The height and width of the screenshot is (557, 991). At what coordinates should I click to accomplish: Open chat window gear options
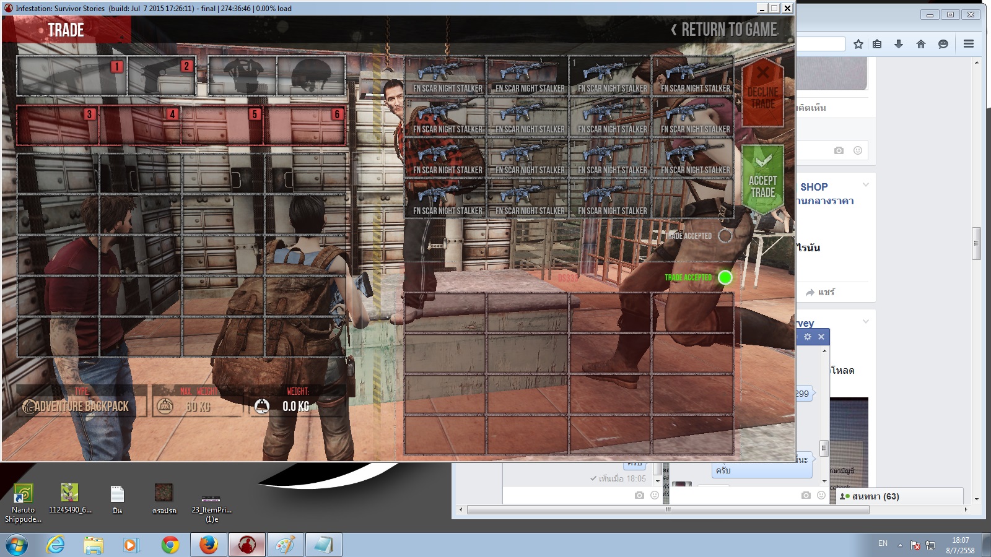tap(808, 337)
